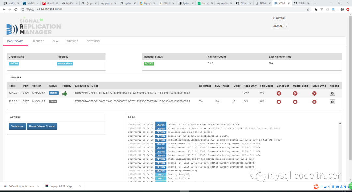Click Scheduler red X for master server
The height and width of the screenshot is (192, 352).
279,93
